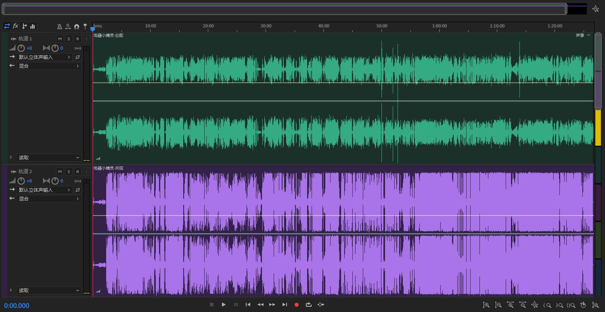605x312 pixels.
Task: Mute 轨道 1 with the M button
Action: coord(60,39)
